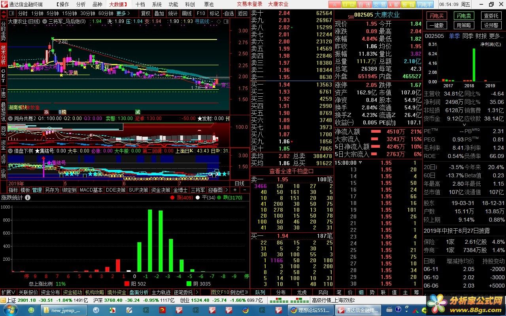The width and height of the screenshot is (506, 316).
Task: Click the yellow L1 L2 level button
Action: [x=348, y=4]
